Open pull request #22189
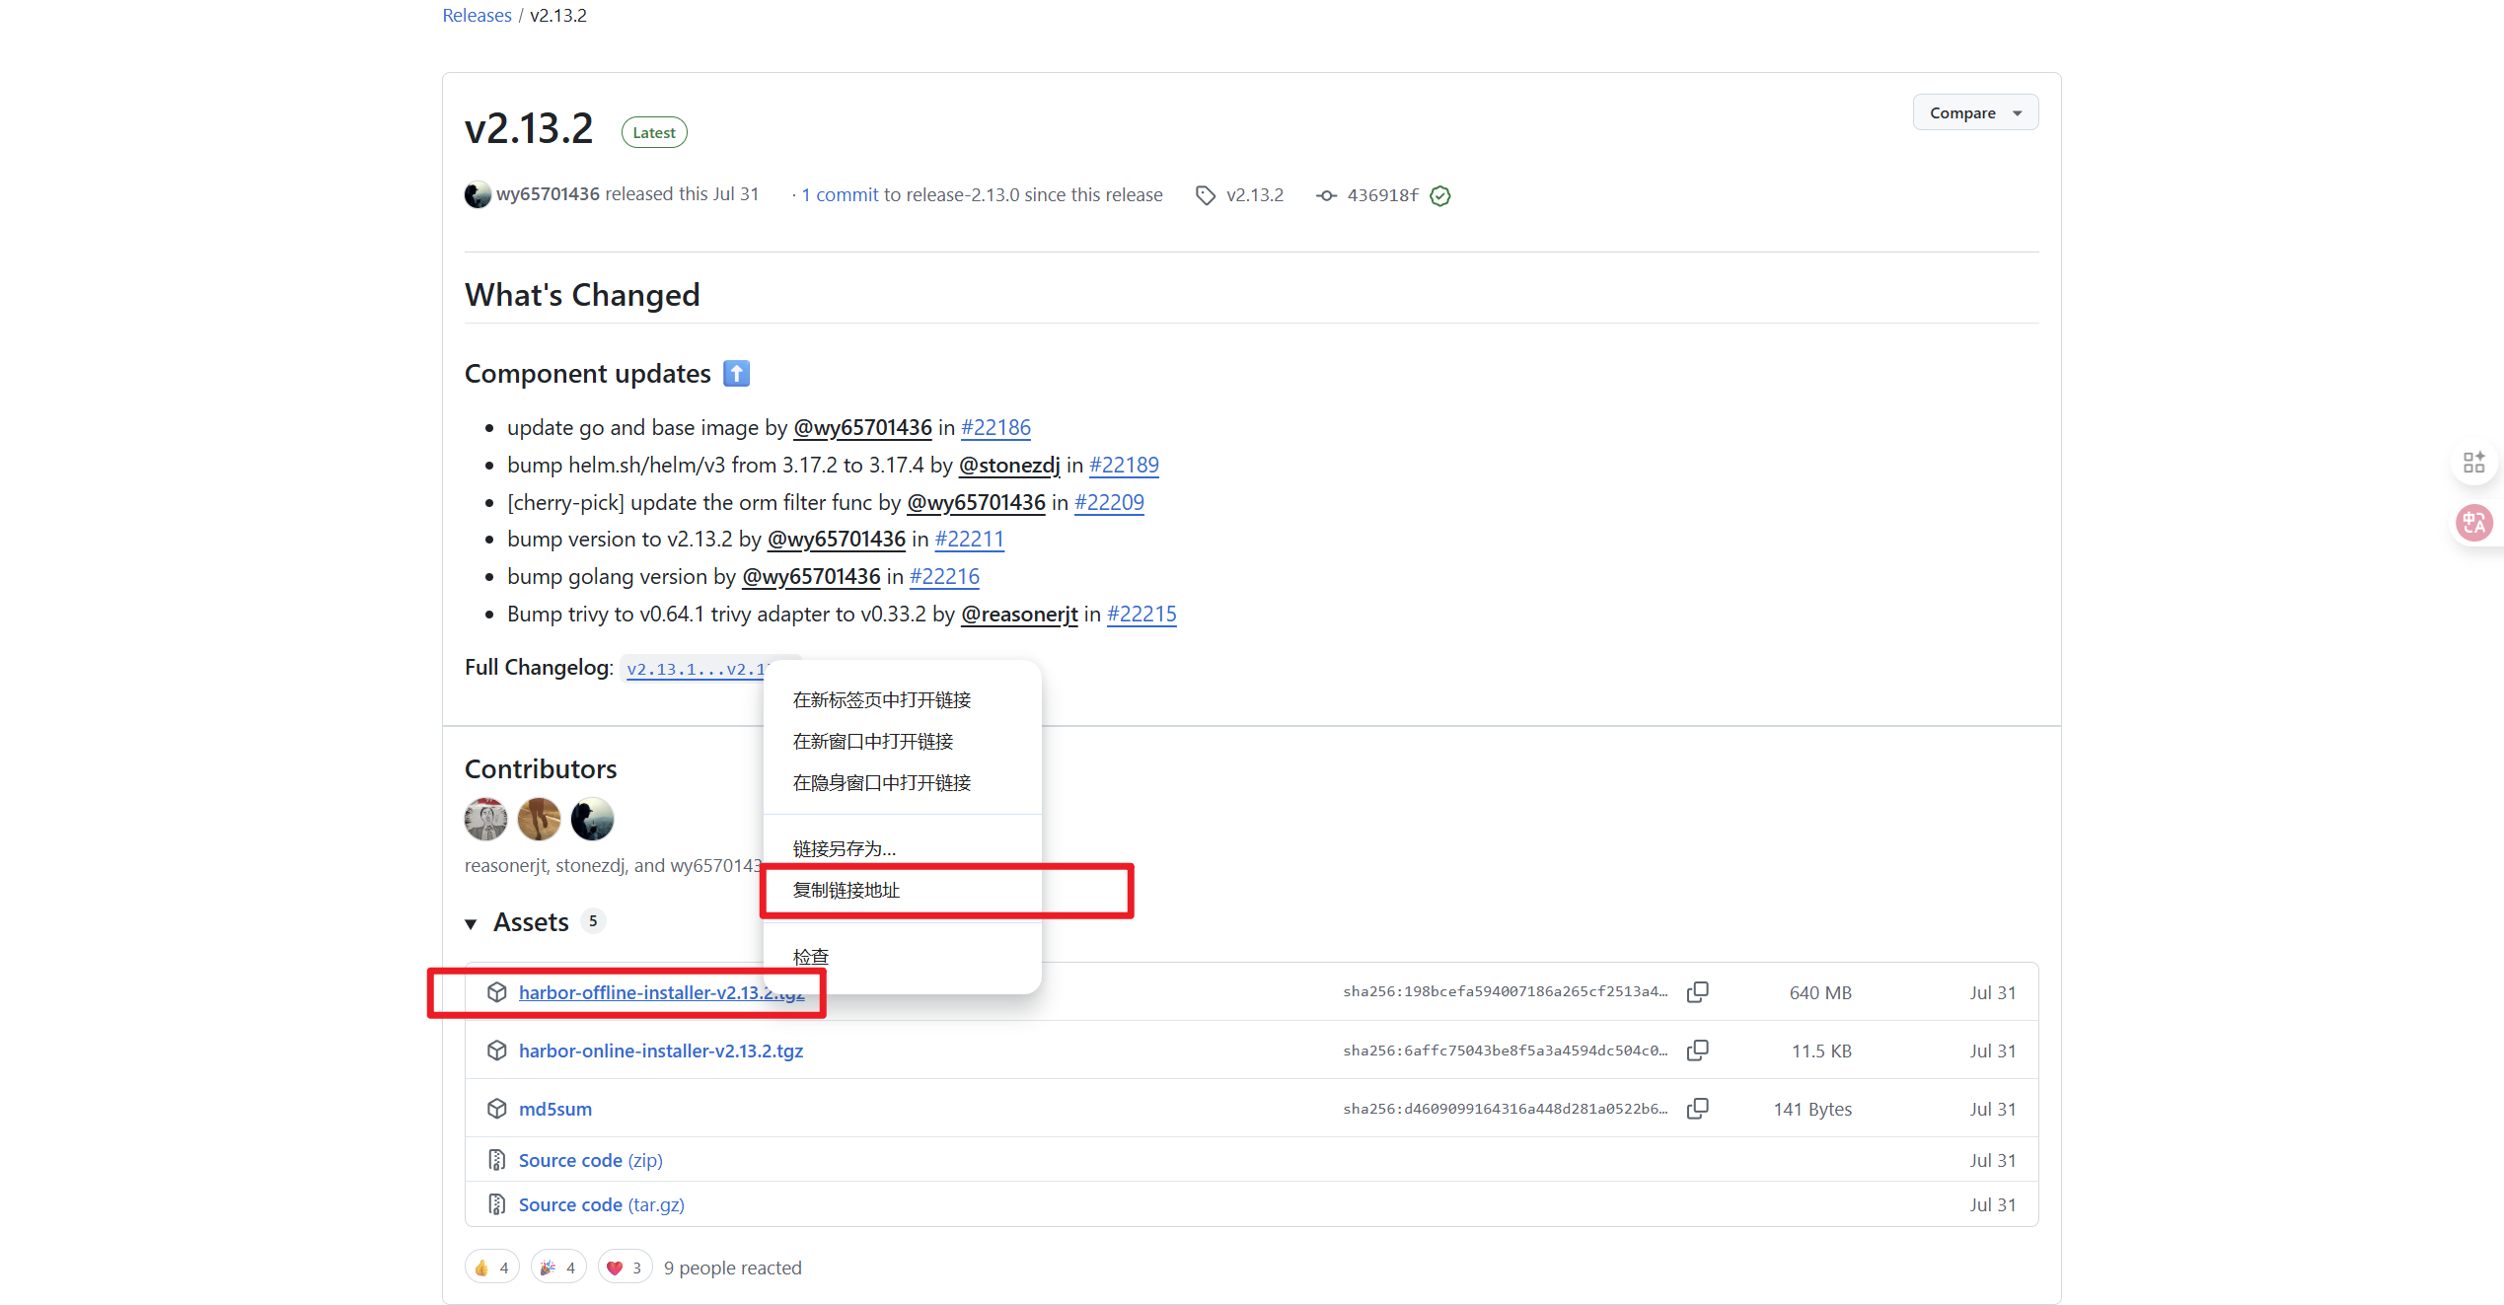The width and height of the screenshot is (2504, 1305). tap(1124, 465)
